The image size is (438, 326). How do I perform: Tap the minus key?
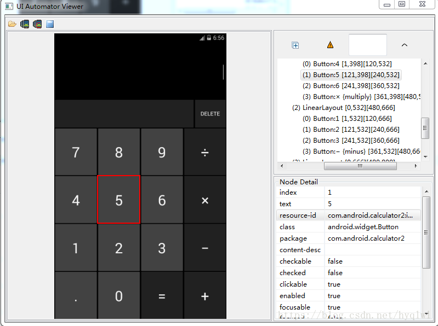pyautogui.click(x=205, y=248)
